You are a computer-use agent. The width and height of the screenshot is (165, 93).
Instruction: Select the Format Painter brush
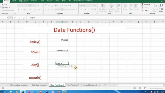[3, 11]
